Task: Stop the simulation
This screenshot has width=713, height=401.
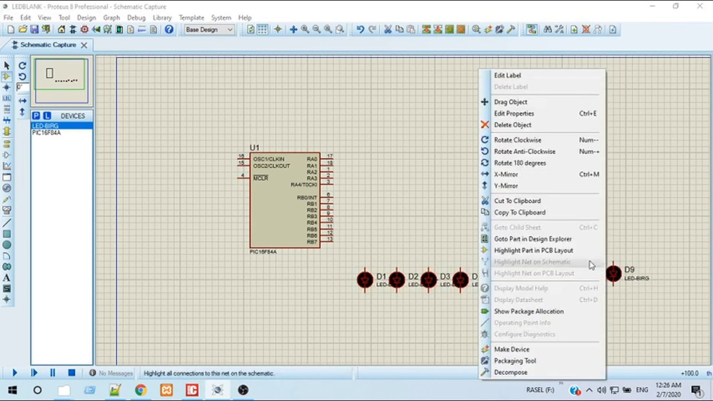Action: tap(71, 373)
